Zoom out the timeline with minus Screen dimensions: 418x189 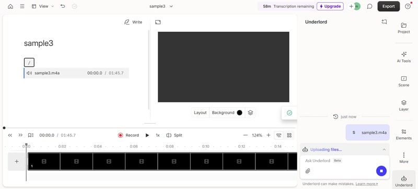[245, 135]
